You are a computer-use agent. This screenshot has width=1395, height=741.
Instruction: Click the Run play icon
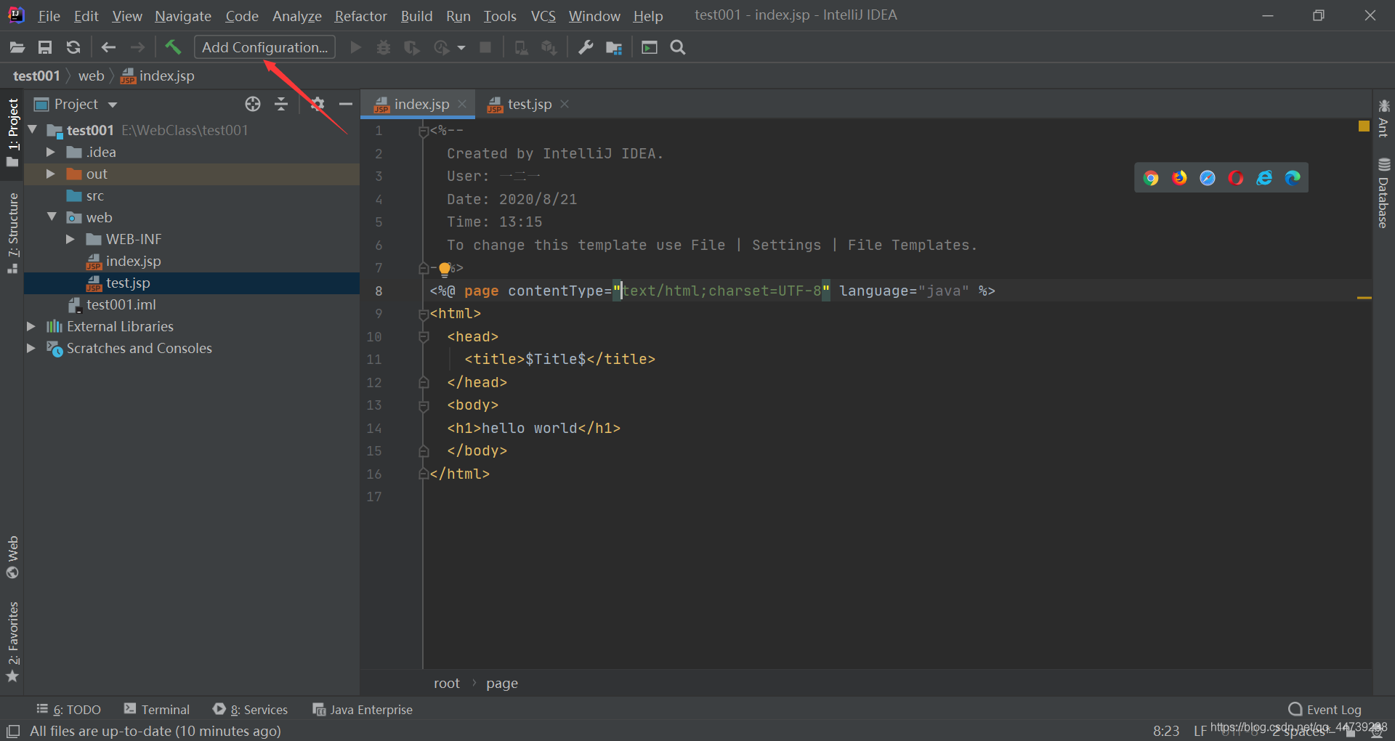356,47
